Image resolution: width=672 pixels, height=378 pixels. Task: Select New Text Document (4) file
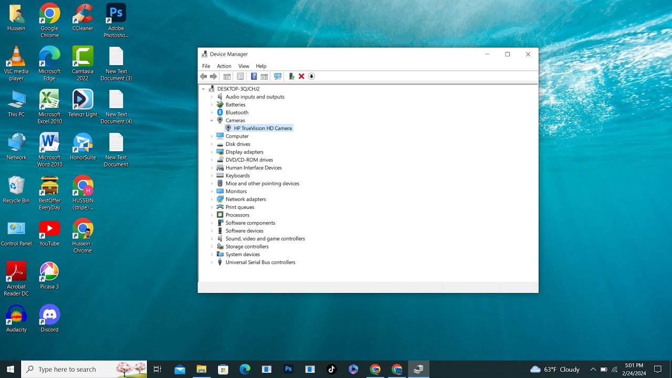[x=116, y=107]
